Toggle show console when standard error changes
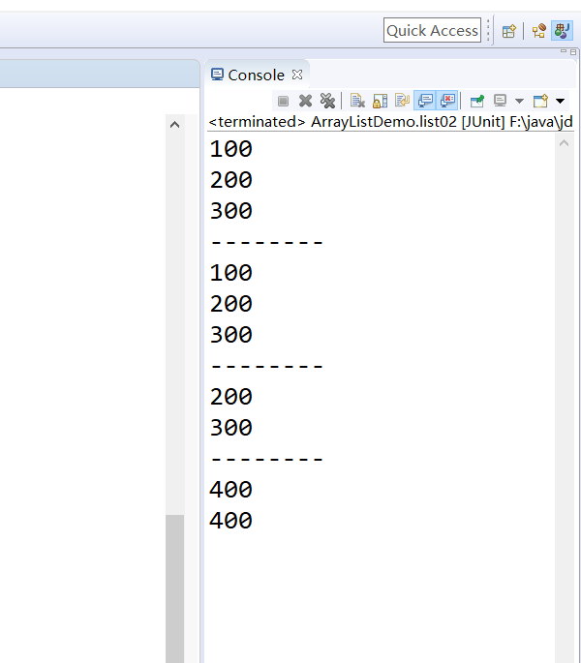 point(447,101)
